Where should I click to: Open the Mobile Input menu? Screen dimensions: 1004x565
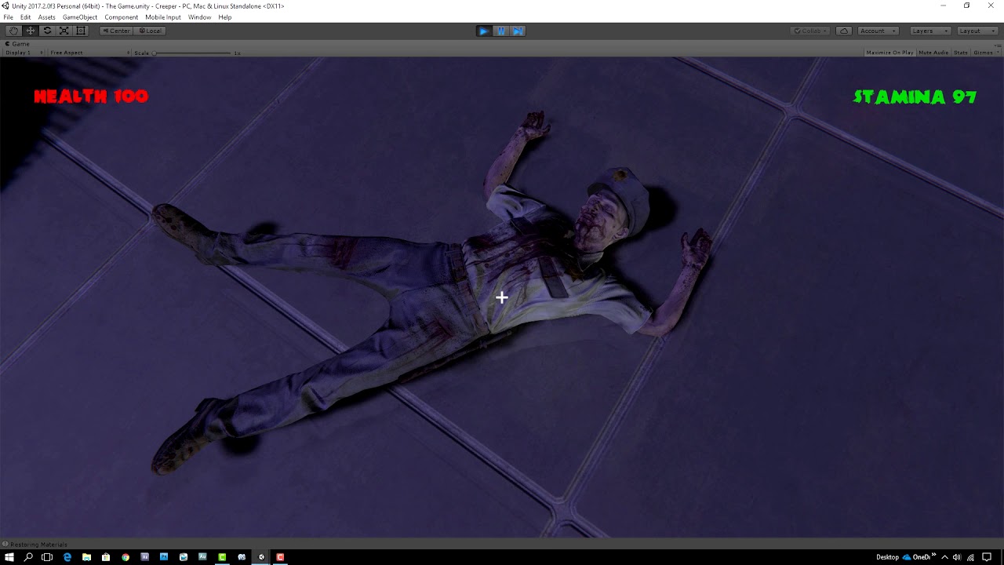(x=163, y=17)
